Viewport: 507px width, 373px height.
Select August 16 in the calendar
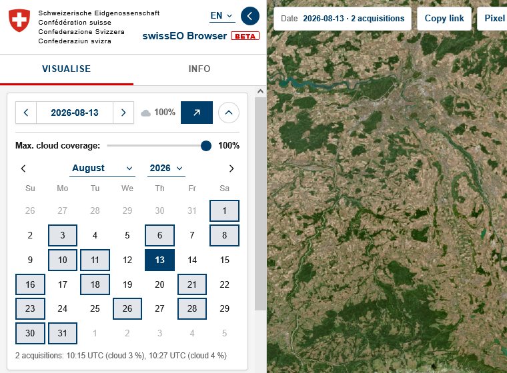[x=30, y=284]
